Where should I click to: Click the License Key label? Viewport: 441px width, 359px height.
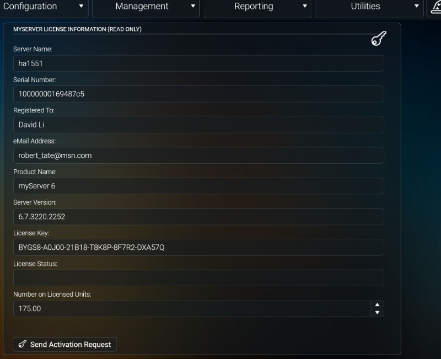click(x=31, y=233)
